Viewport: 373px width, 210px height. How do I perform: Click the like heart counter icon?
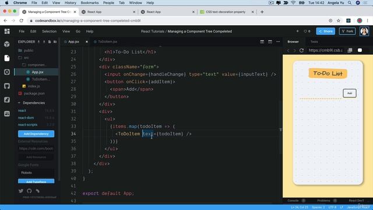pos(307,31)
